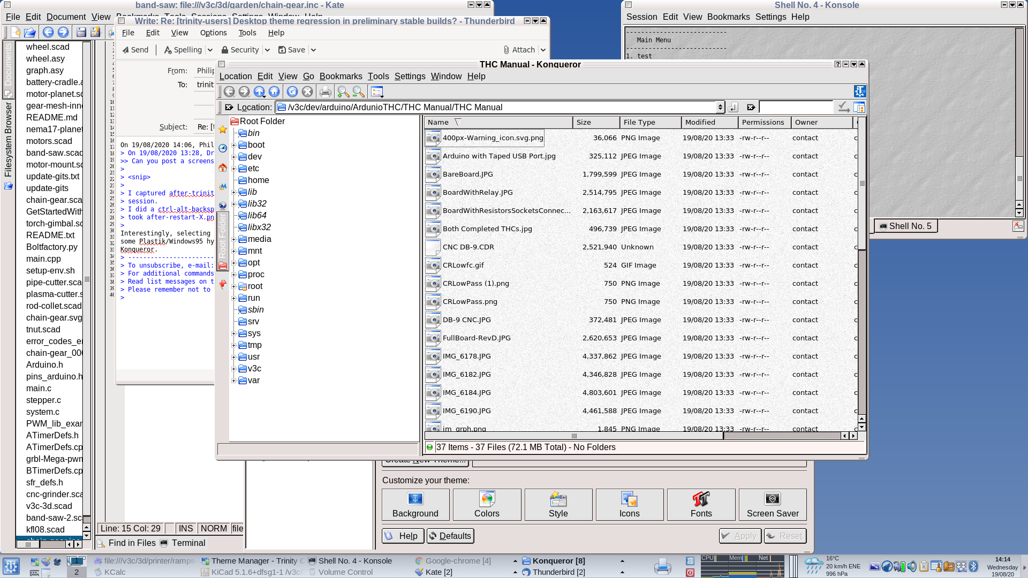Open the Style theme settings

[558, 505]
